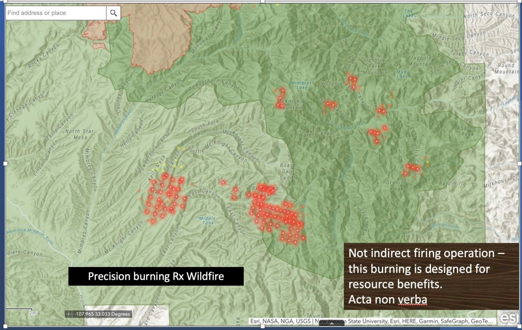This screenshot has width=522, height=330.
Task: Click the crosshair icon beside the coordinate readout
Action: pyautogui.click(x=69, y=313)
